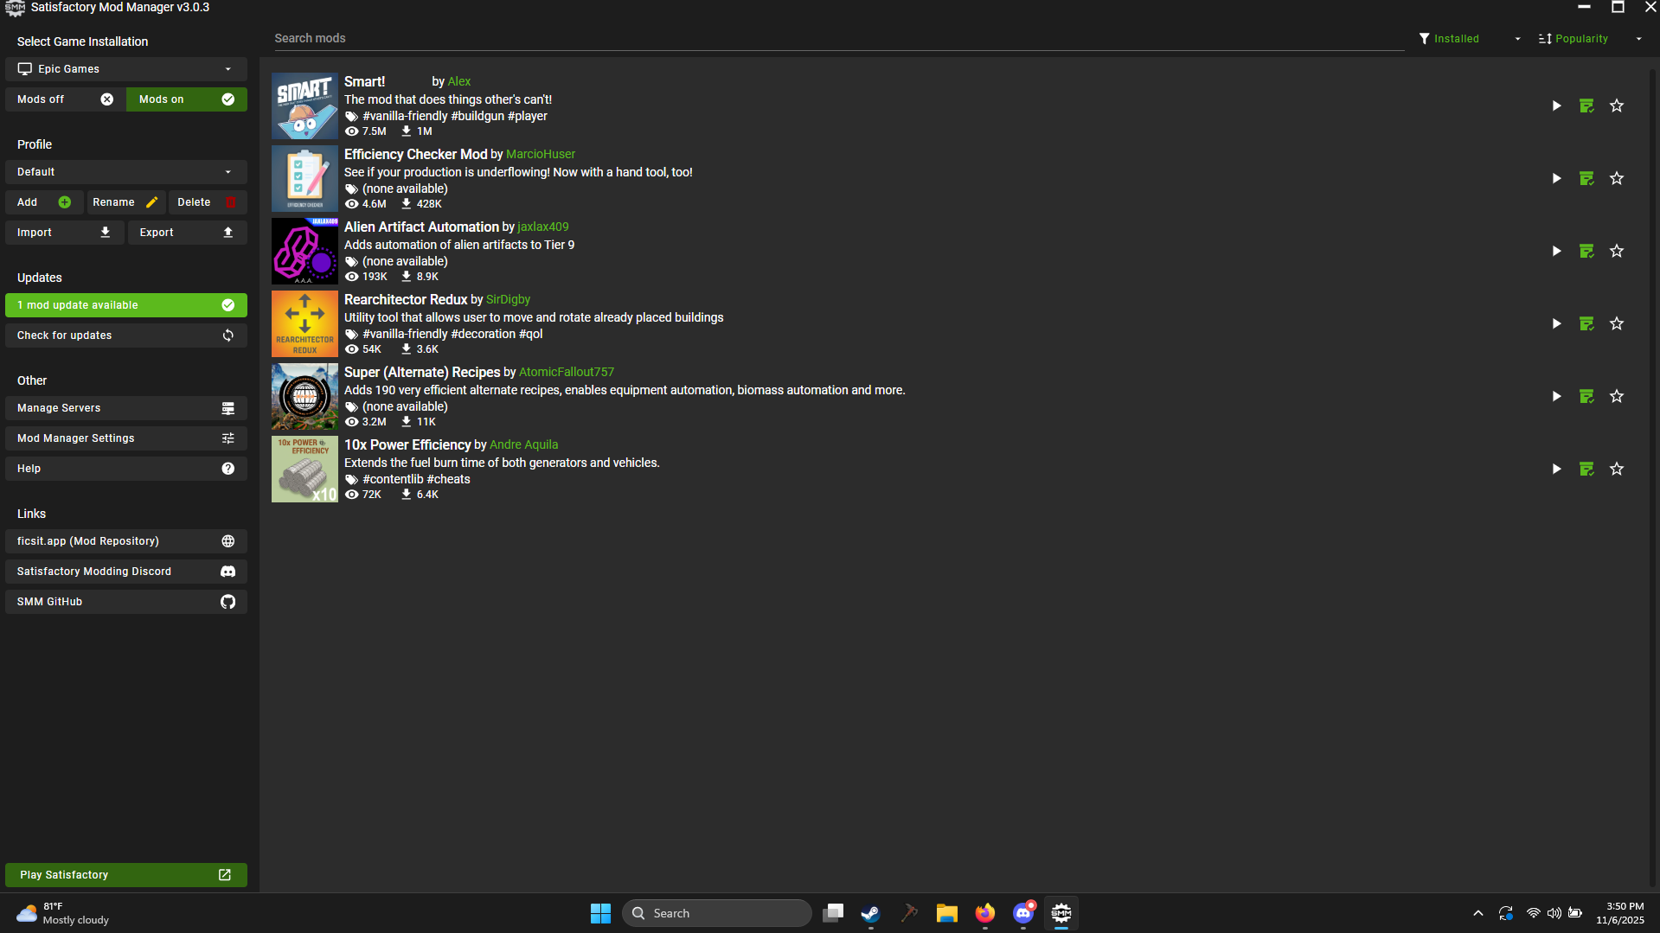Open ficsit.app Mod Repository link

click(x=126, y=541)
